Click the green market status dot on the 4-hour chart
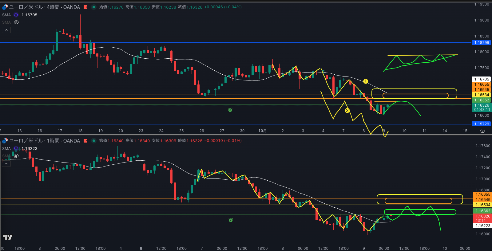This screenshot has width=492, height=251. (x=93, y=7)
